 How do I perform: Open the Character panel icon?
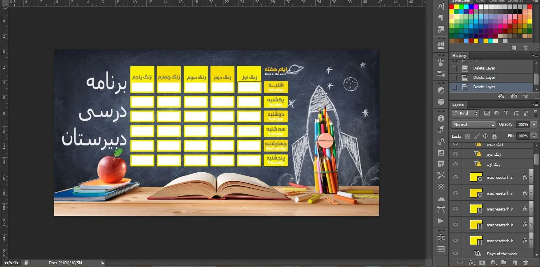pos(441,6)
